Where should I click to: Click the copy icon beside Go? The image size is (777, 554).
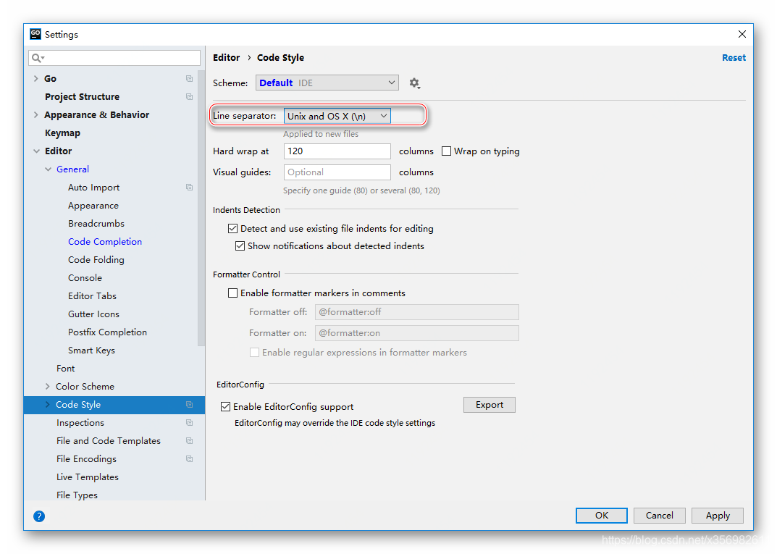click(189, 79)
